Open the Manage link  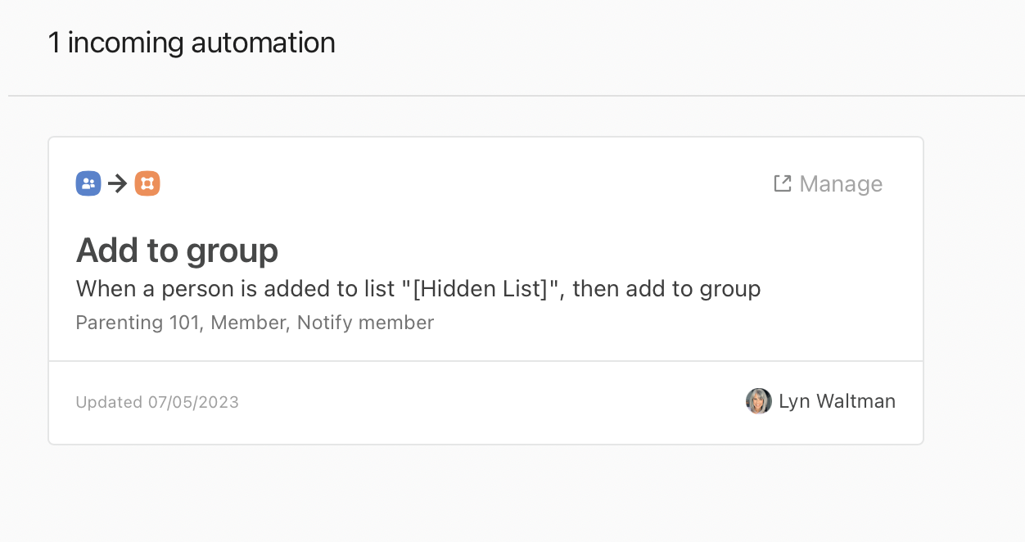[x=828, y=183]
